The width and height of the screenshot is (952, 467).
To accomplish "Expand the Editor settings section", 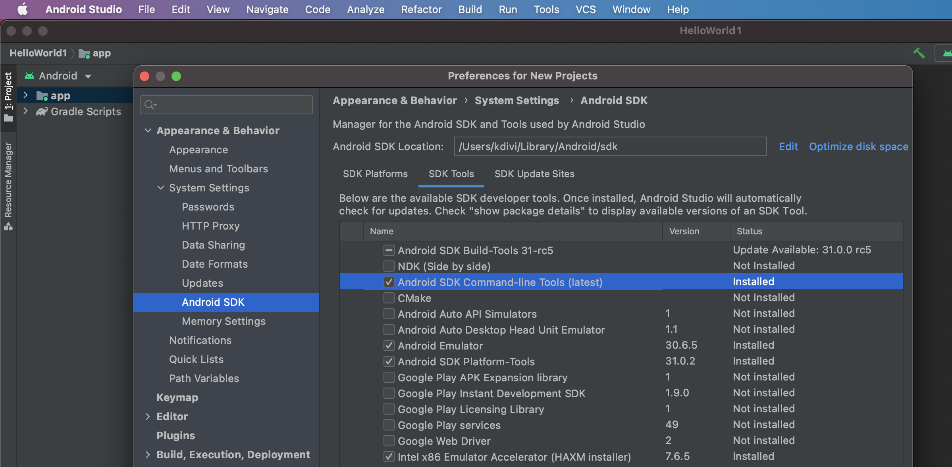I will [x=148, y=416].
